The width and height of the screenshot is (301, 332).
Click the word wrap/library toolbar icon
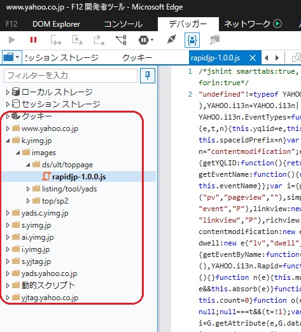(x=214, y=40)
